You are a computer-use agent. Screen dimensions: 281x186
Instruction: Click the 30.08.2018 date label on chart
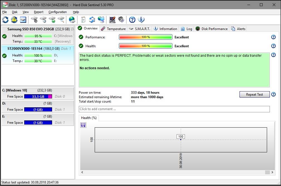pos(181,161)
